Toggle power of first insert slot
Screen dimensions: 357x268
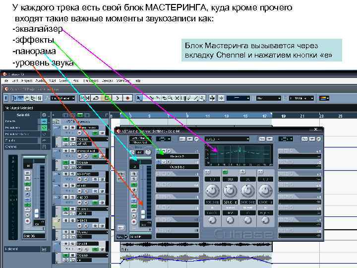click(x=159, y=151)
